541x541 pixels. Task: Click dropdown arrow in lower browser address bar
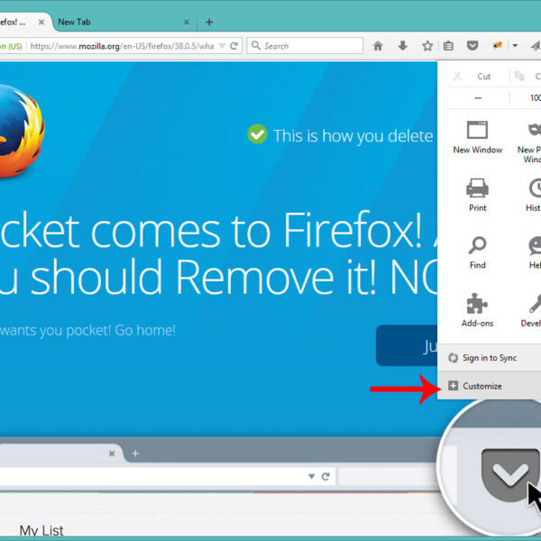tap(312, 476)
